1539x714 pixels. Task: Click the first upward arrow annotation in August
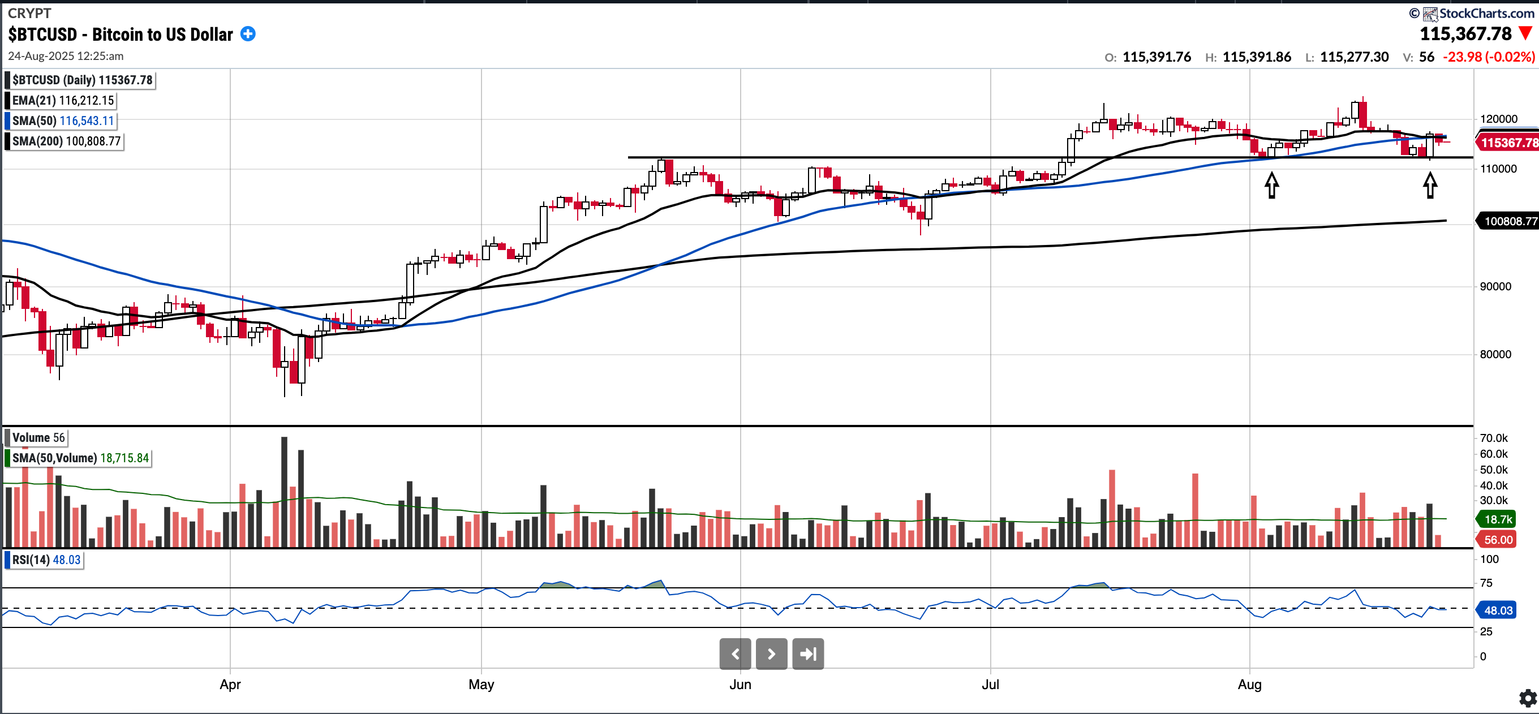pyautogui.click(x=1271, y=184)
